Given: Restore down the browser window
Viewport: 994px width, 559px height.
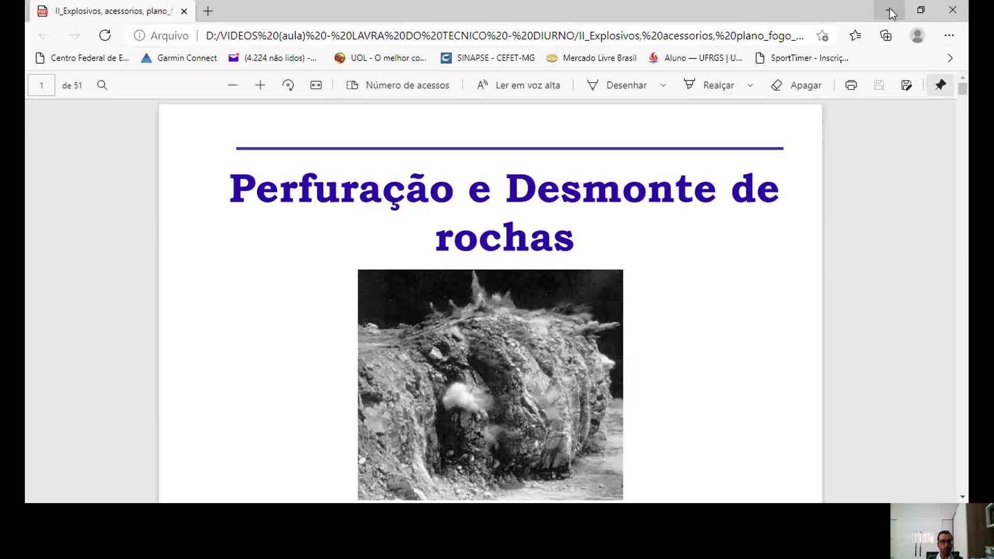Looking at the screenshot, I should [921, 10].
